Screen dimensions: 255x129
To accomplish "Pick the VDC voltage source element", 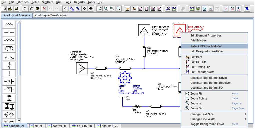I will click(x=9, y=57).
